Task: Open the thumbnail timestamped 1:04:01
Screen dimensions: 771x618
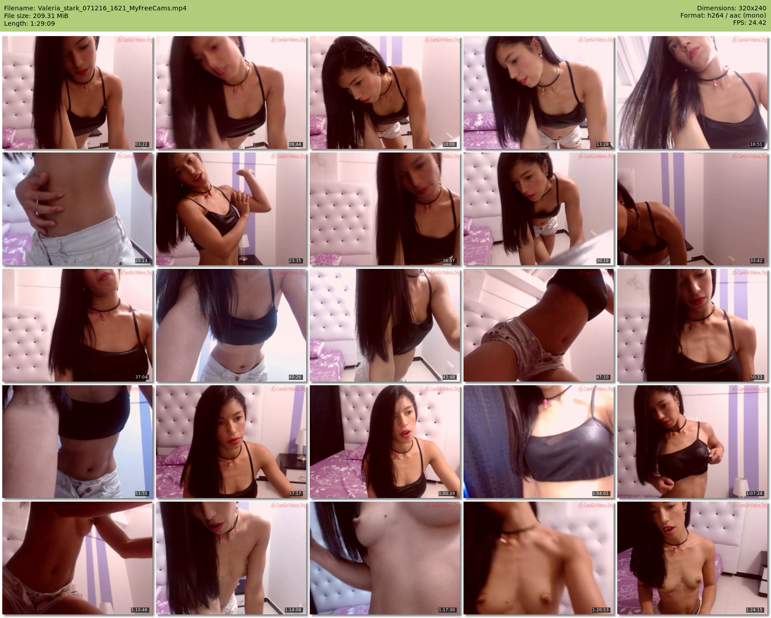Action: pos(539,442)
